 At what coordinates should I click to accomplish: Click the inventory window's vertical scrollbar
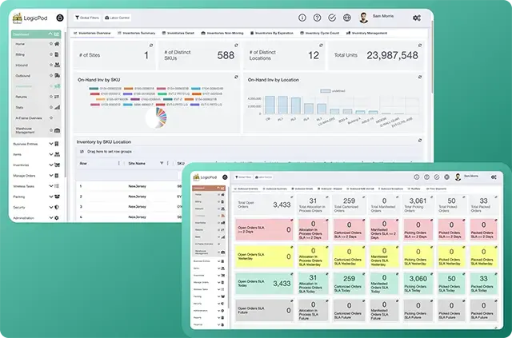[432, 58]
